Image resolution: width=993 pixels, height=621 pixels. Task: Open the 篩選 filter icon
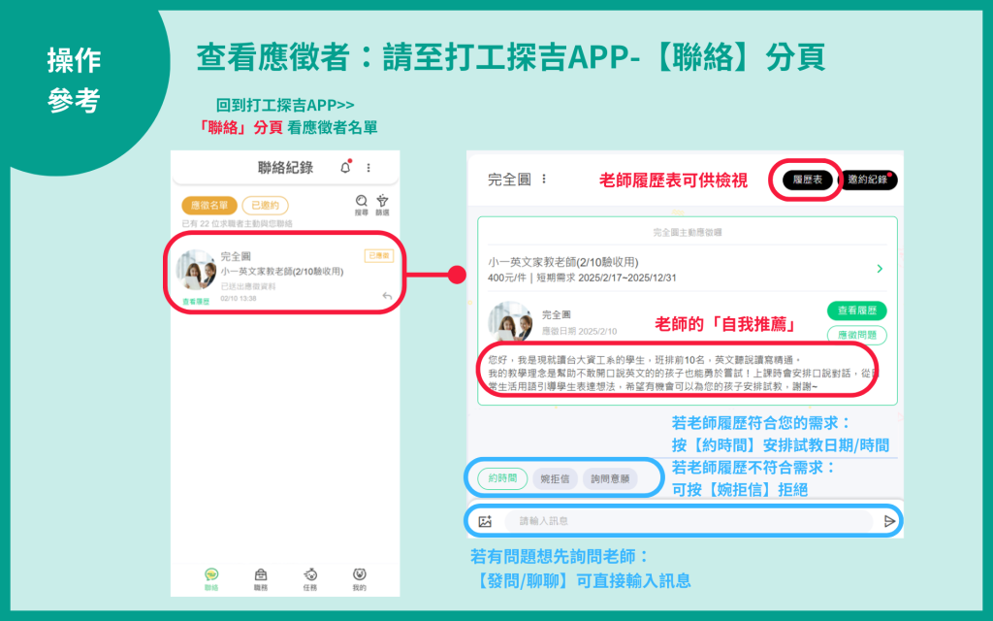pos(382,201)
